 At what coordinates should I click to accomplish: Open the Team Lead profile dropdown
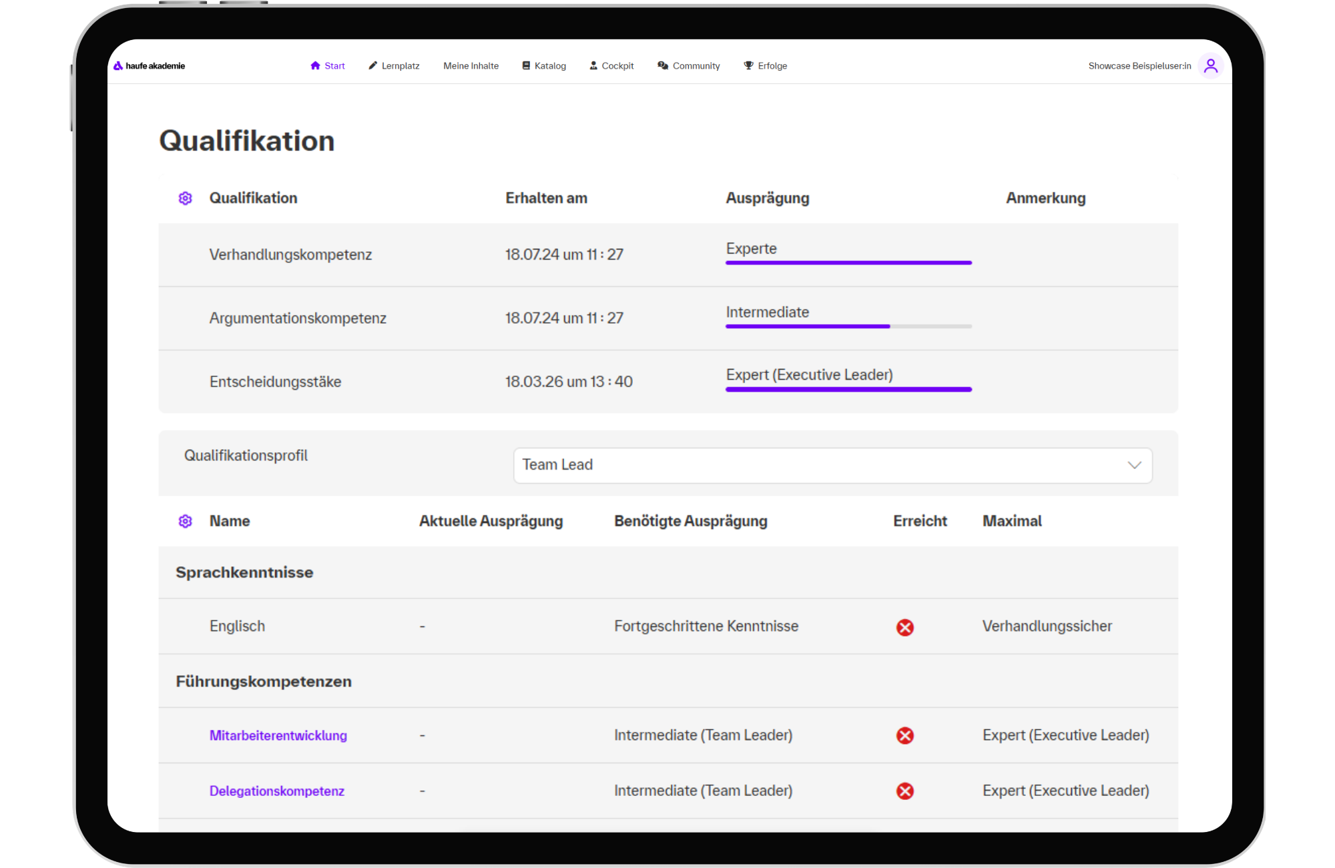coord(832,465)
